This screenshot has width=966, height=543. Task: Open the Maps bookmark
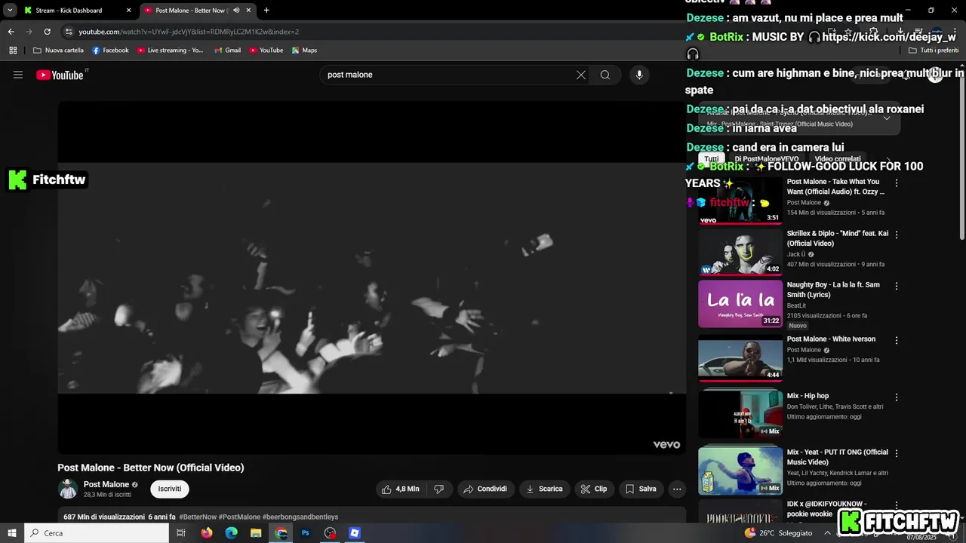pos(304,51)
